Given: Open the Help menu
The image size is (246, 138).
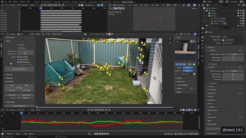Looking at the screenshot, I should [28, 2].
